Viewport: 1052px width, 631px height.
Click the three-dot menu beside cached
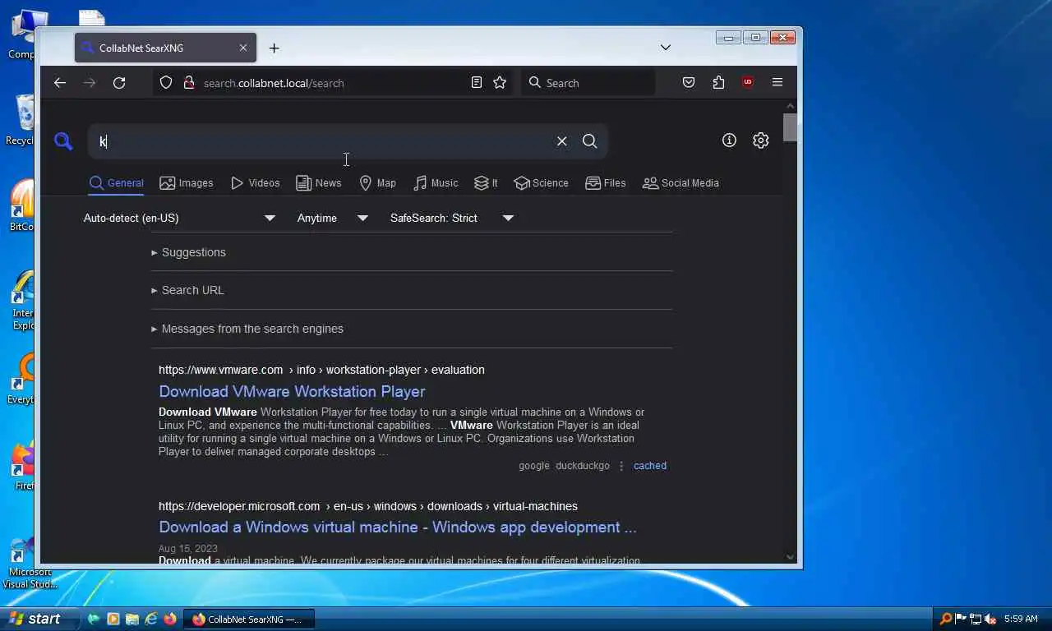pos(621,466)
